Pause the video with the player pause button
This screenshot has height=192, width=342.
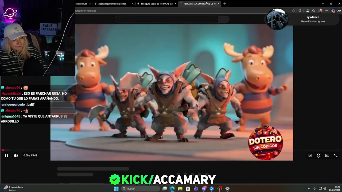[x=6, y=155]
